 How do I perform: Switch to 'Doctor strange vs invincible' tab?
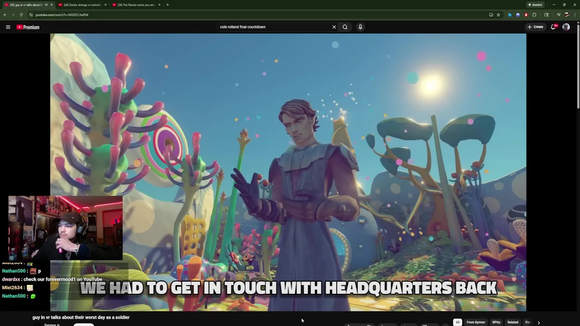coord(82,5)
